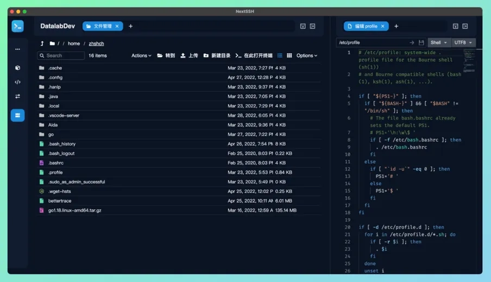Open the Actions dropdown
The width and height of the screenshot is (491, 282).
pos(141,55)
